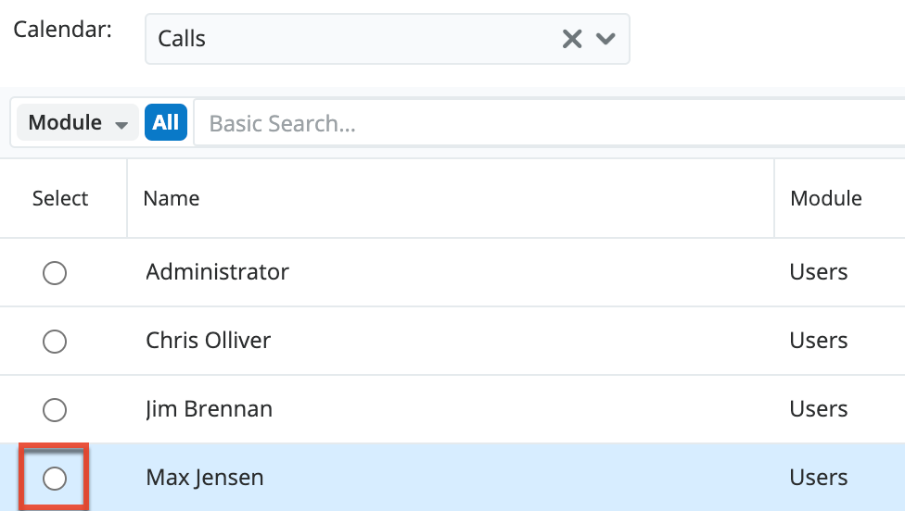The width and height of the screenshot is (905, 511).
Task: Sort by the Name column header
Action: pyautogui.click(x=172, y=198)
